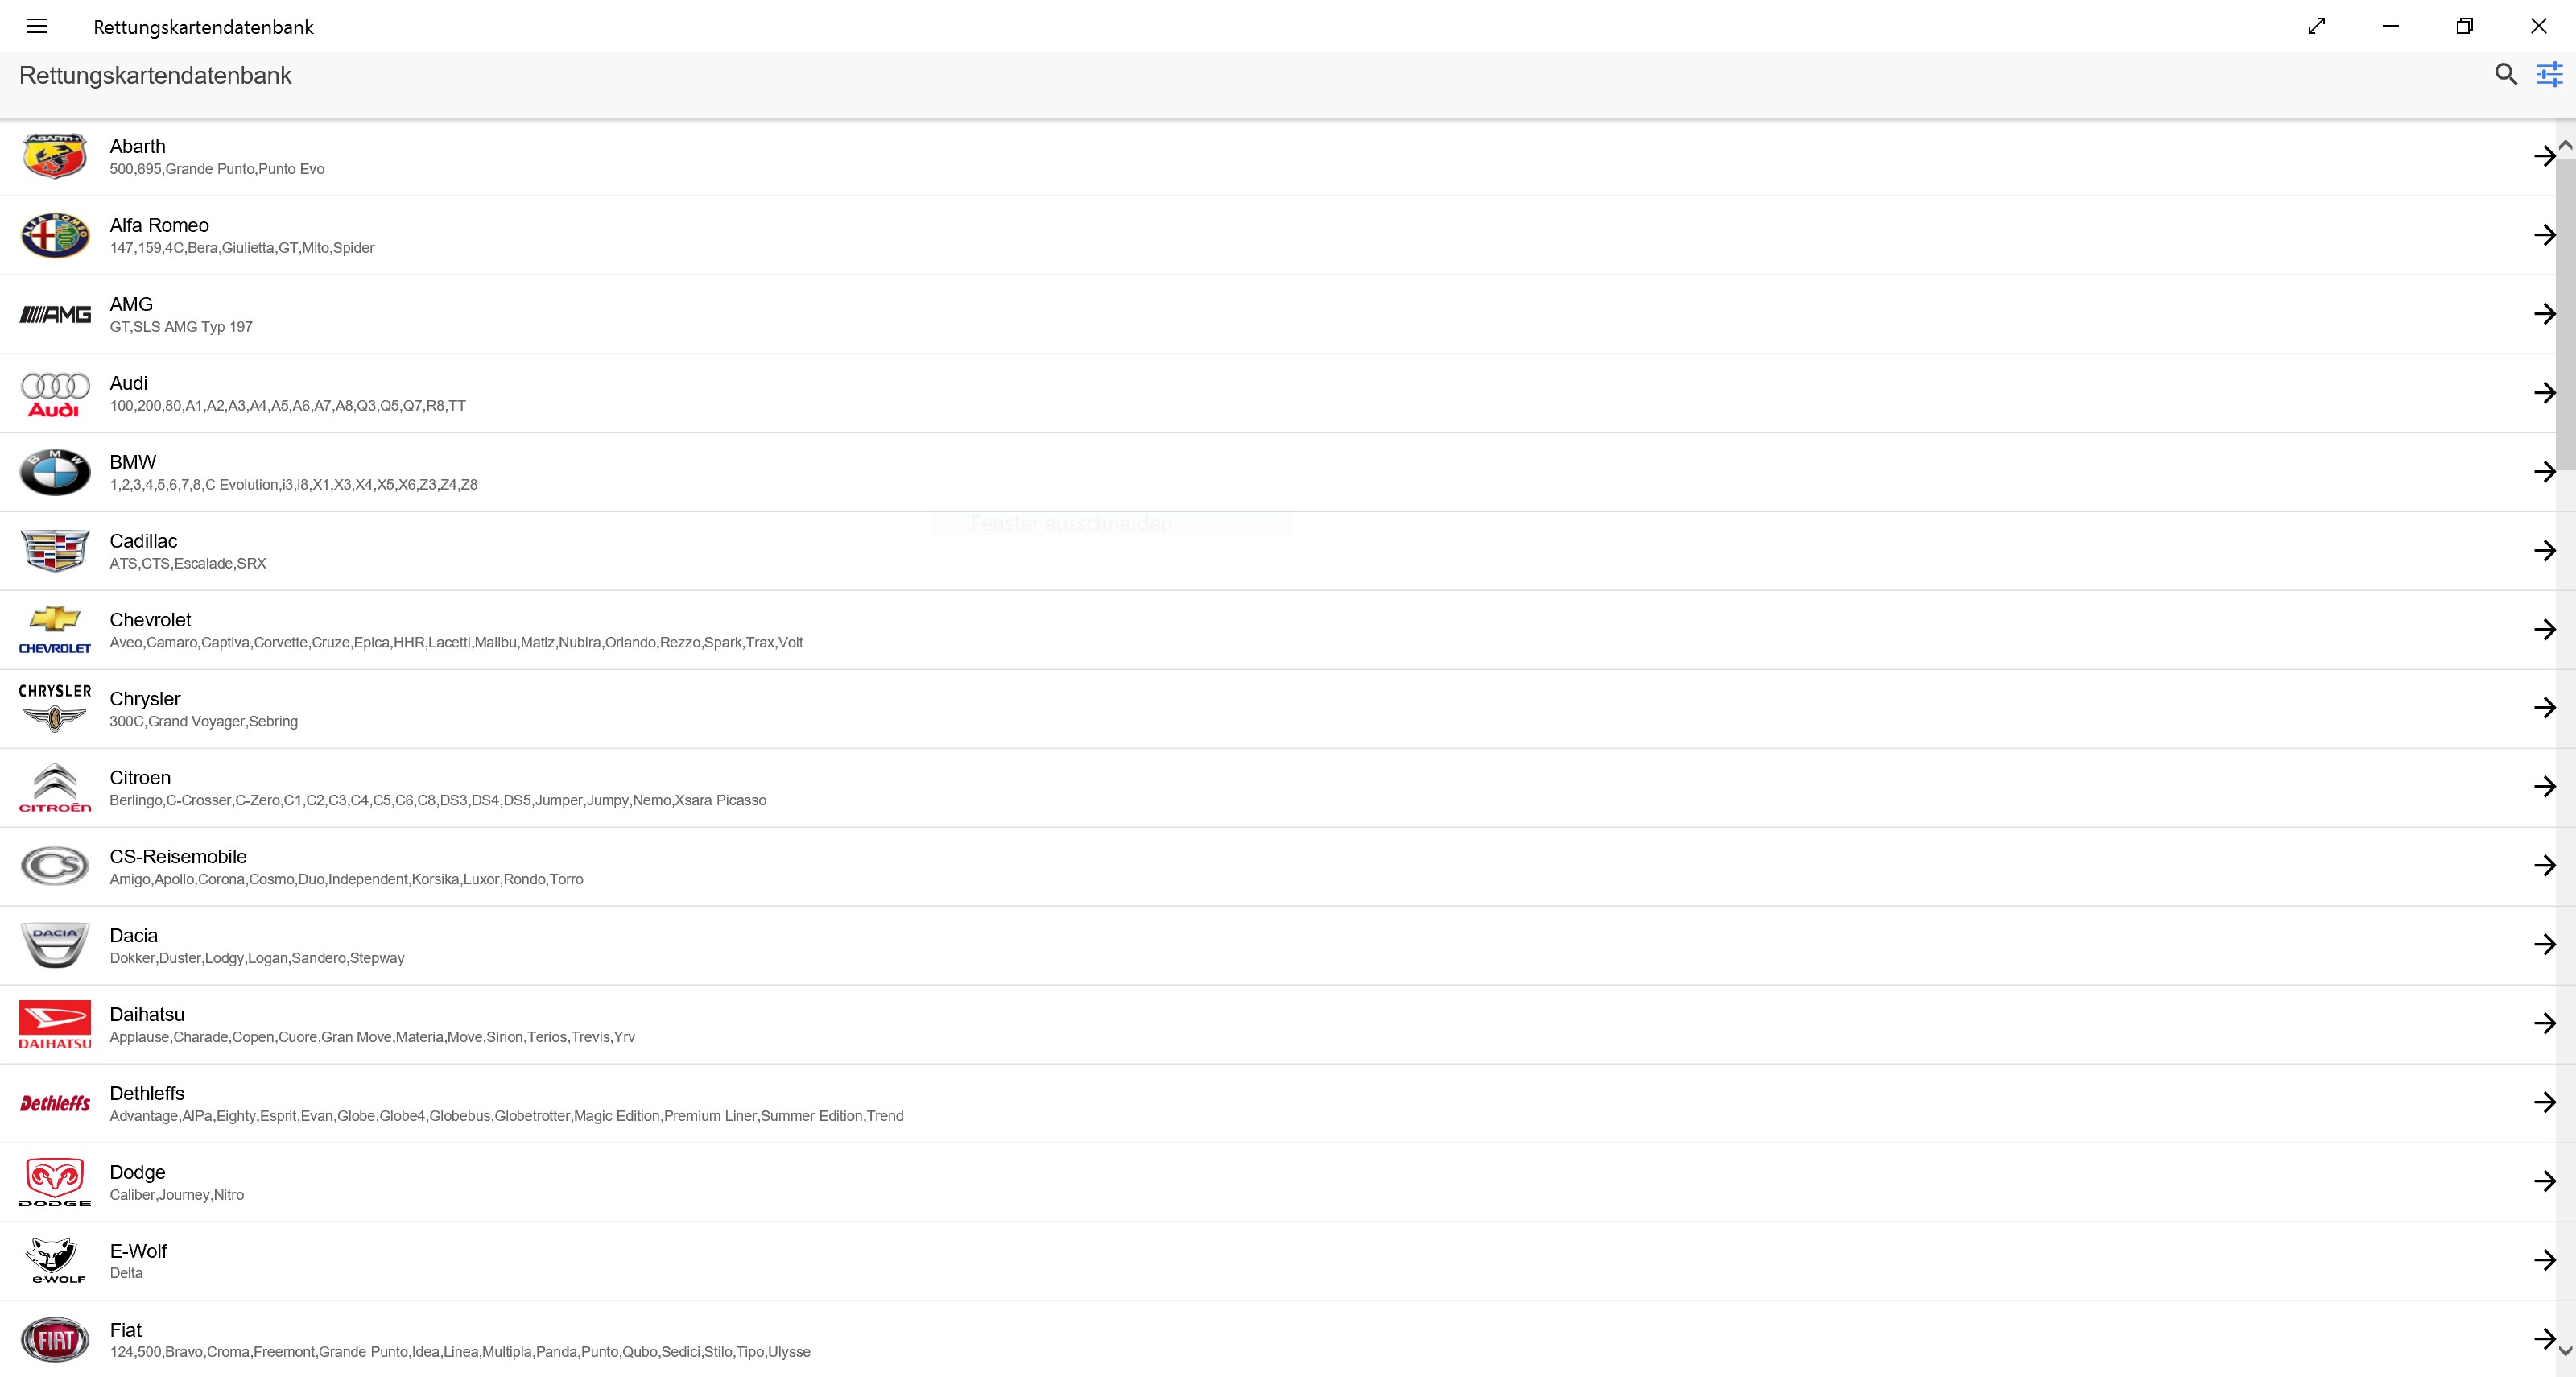2576x1377 pixels.
Task: Open the Dacia row arrow
Action: 2544,945
